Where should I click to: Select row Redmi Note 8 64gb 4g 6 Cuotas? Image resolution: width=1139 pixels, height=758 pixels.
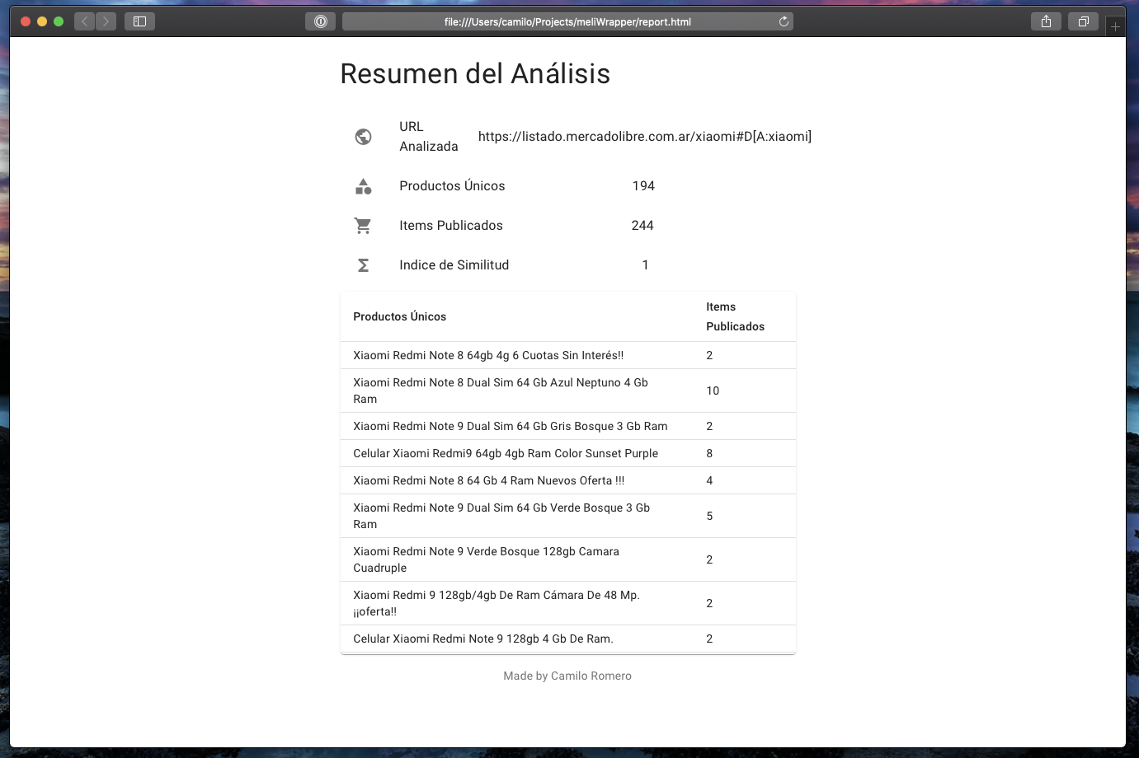coord(567,355)
